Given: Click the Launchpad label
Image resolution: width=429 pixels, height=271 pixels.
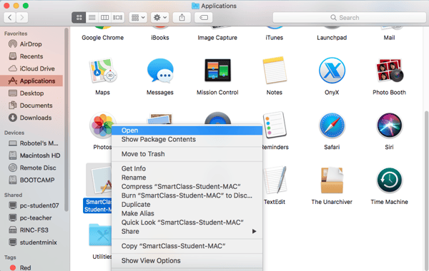Looking at the screenshot, I should [332, 38].
